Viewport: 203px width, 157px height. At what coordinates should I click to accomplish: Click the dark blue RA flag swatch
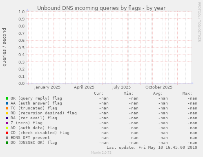click(7, 118)
